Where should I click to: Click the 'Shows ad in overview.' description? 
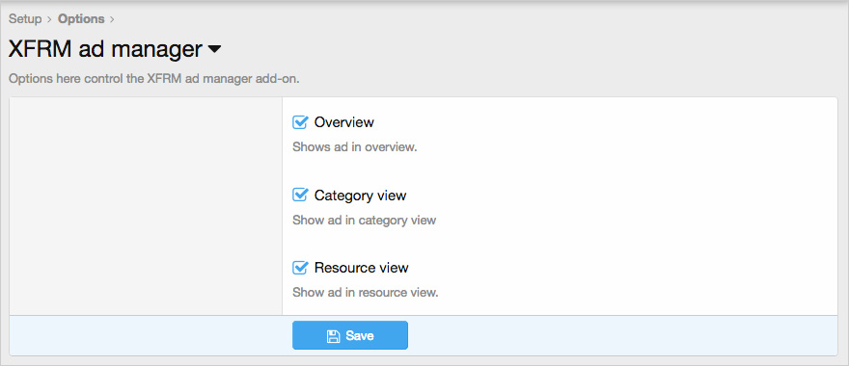click(355, 147)
